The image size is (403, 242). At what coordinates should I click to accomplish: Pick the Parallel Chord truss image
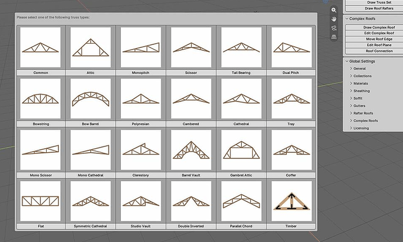[241, 201]
